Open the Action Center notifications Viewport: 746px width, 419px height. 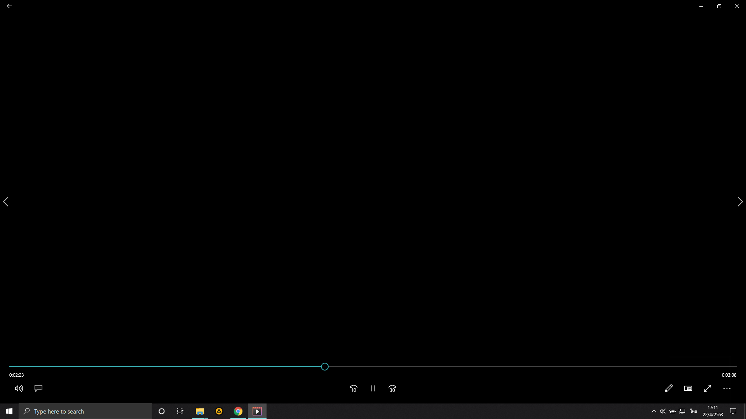733,411
